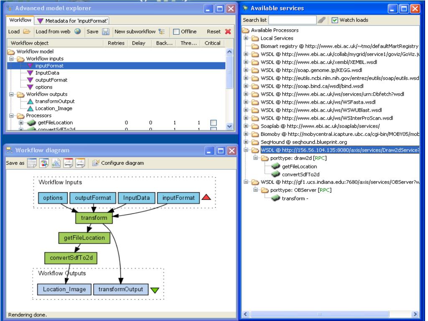The image size is (428, 321).
Task: Collapse the Workflow outputs tree node
Action: pyautogui.click(x=11, y=94)
